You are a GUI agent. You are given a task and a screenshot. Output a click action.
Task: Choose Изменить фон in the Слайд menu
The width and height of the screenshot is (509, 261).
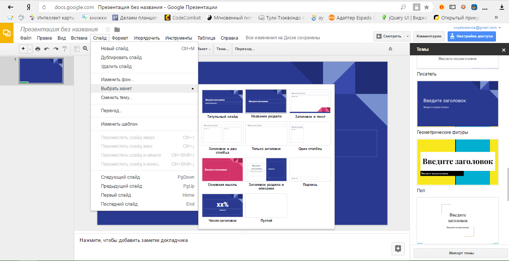(117, 80)
